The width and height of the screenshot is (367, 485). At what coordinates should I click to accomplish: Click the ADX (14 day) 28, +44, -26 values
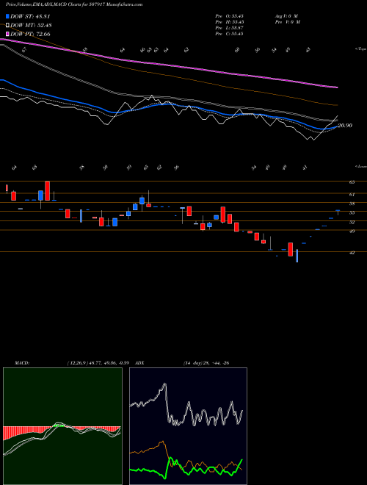206,362
